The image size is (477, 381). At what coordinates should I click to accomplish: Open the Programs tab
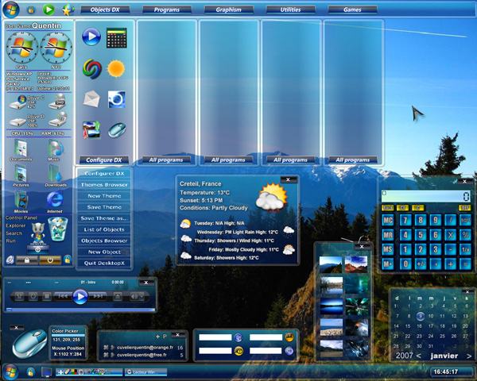coord(167,10)
